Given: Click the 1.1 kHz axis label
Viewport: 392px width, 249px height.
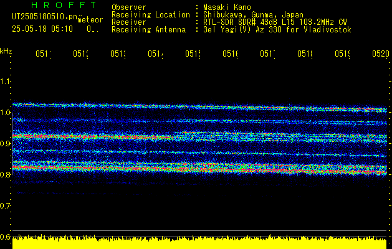Looking at the screenshot, I should (x=6, y=82).
